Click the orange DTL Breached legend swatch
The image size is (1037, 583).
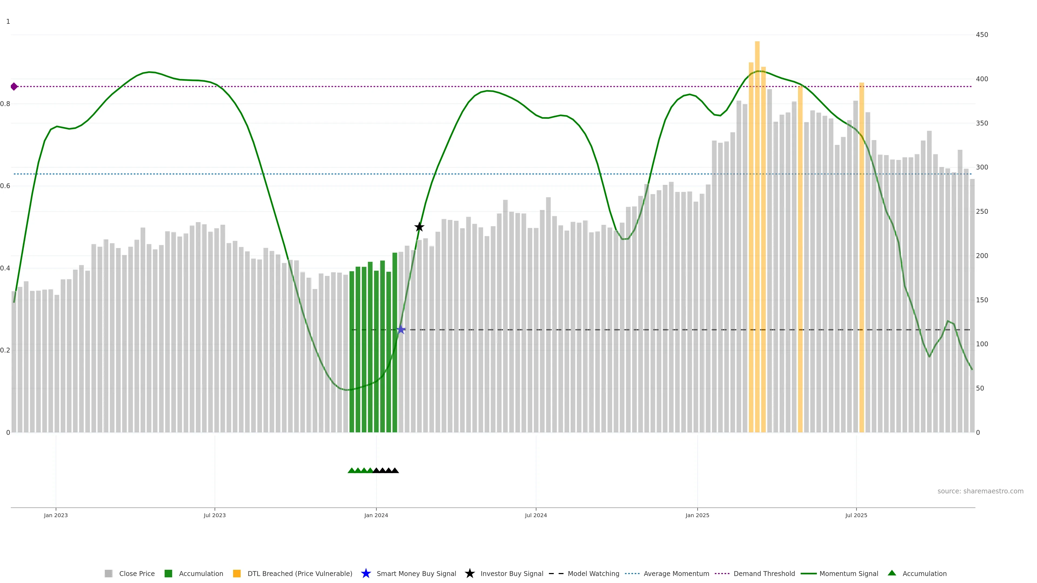(237, 573)
